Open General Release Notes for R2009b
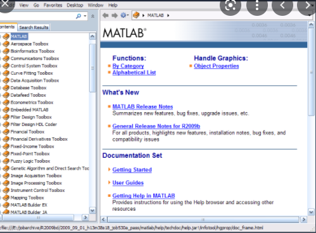Image resolution: width=316 pixels, height=233 pixels. [x=156, y=126]
